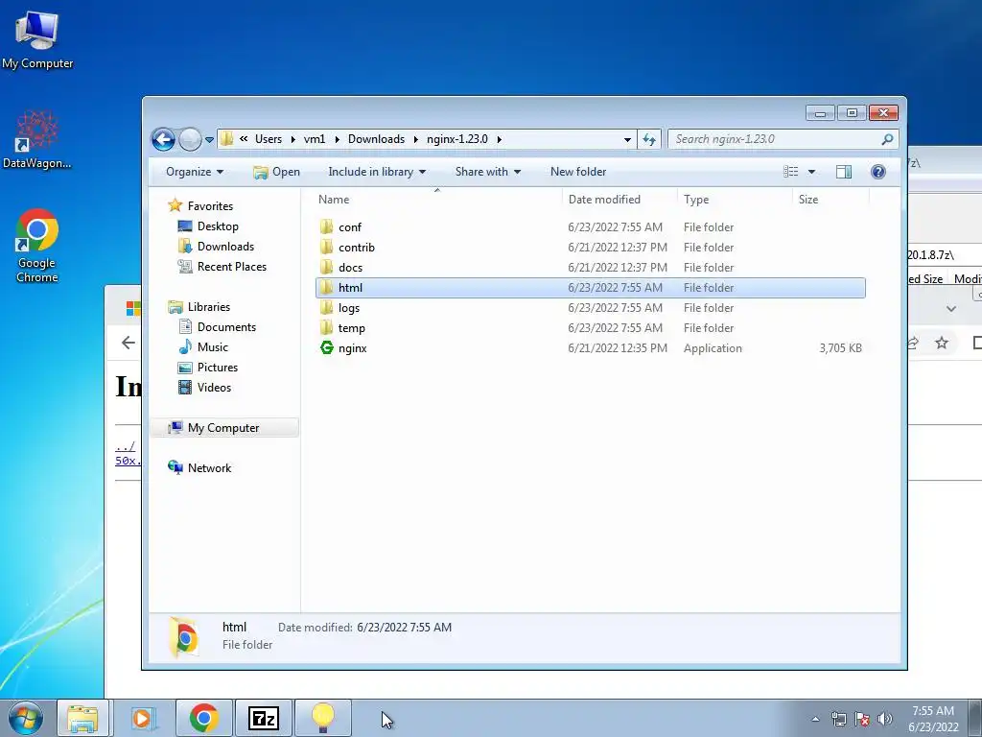Click the blue Help question mark icon

[878, 172]
